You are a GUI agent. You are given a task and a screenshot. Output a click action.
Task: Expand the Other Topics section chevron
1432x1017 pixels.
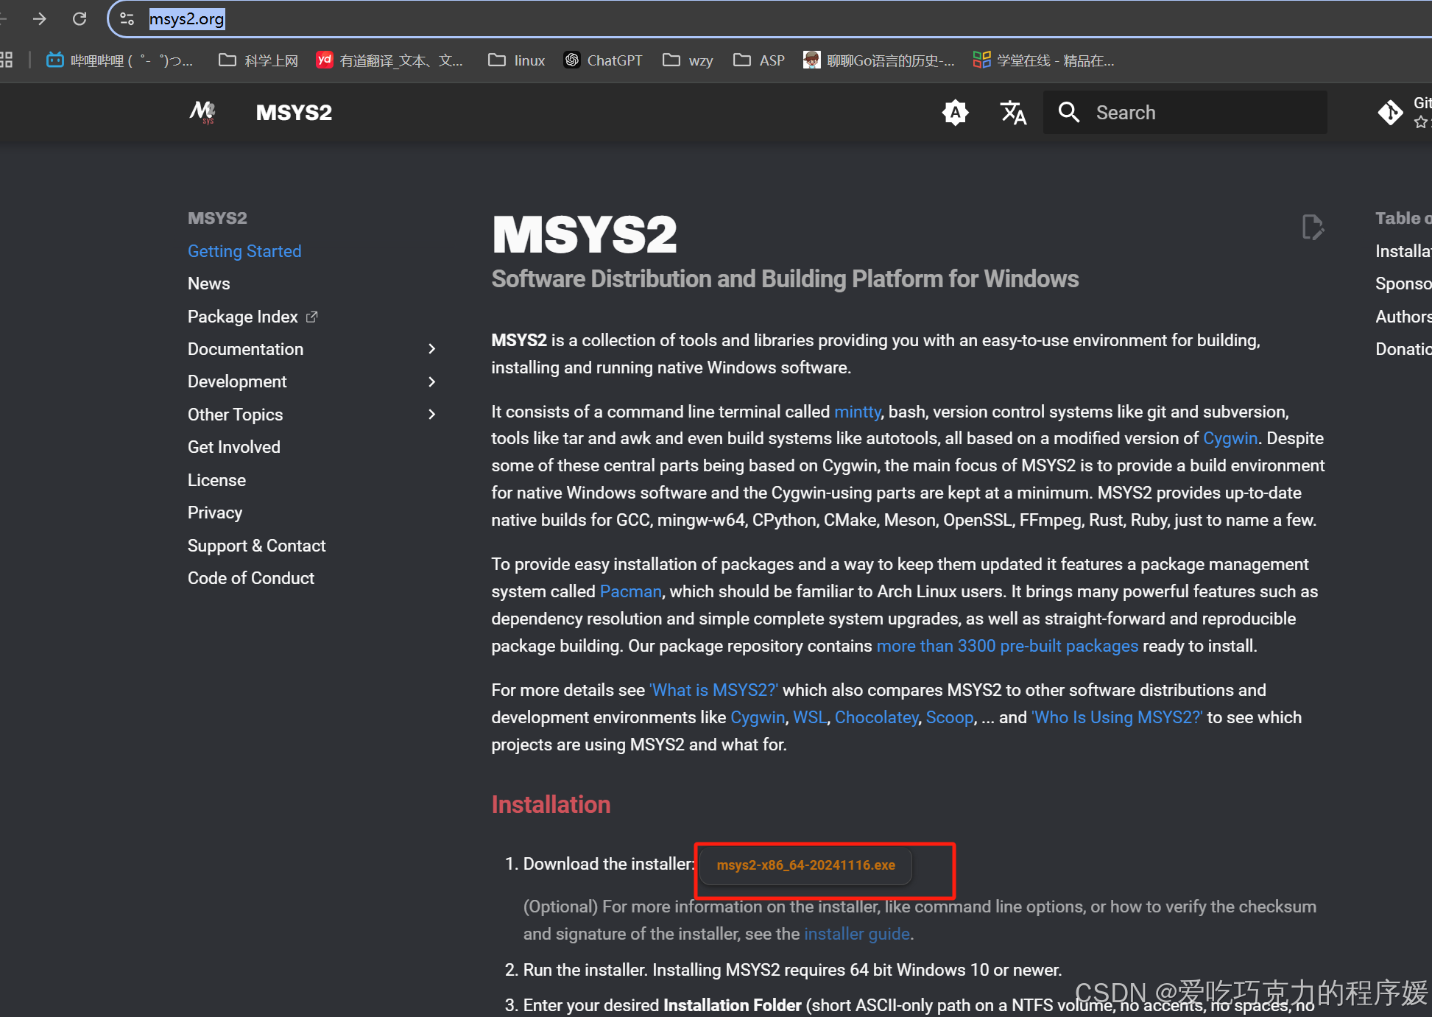click(x=432, y=415)
